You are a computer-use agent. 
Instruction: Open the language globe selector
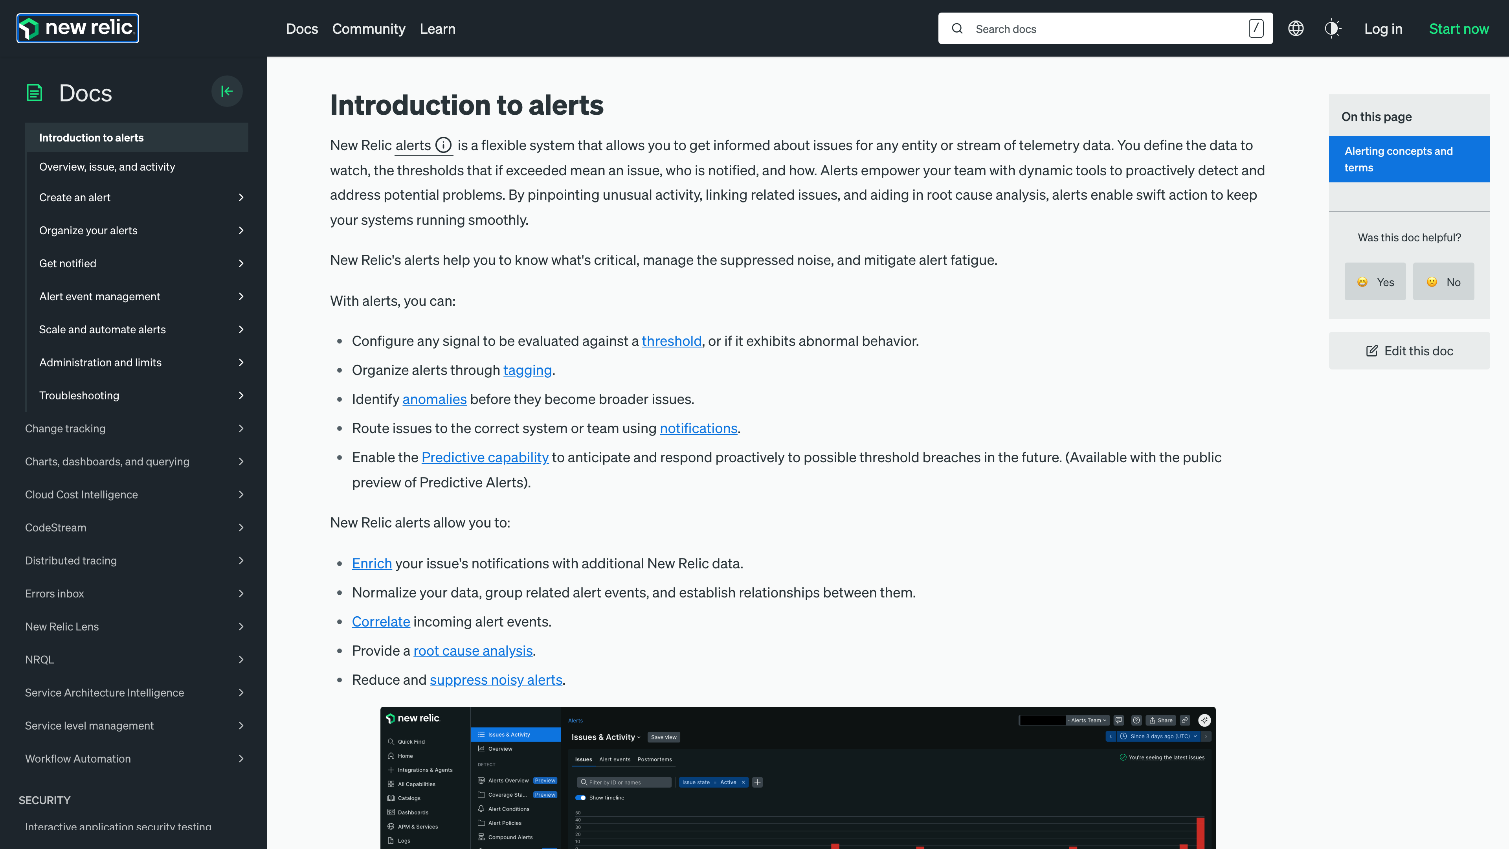(x=1296, y=28)
